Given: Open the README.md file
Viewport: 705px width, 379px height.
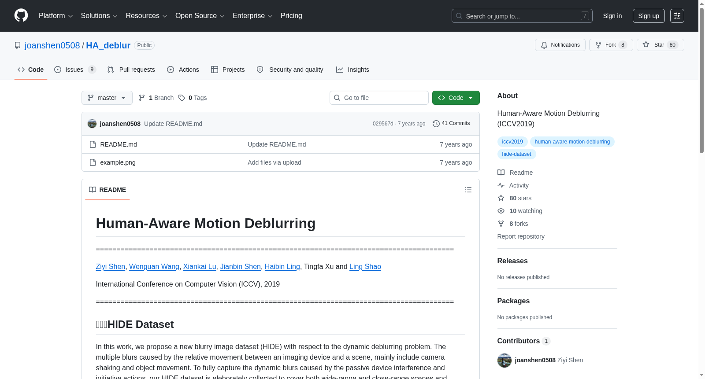Looking at the screenshot, I should 119,144.
